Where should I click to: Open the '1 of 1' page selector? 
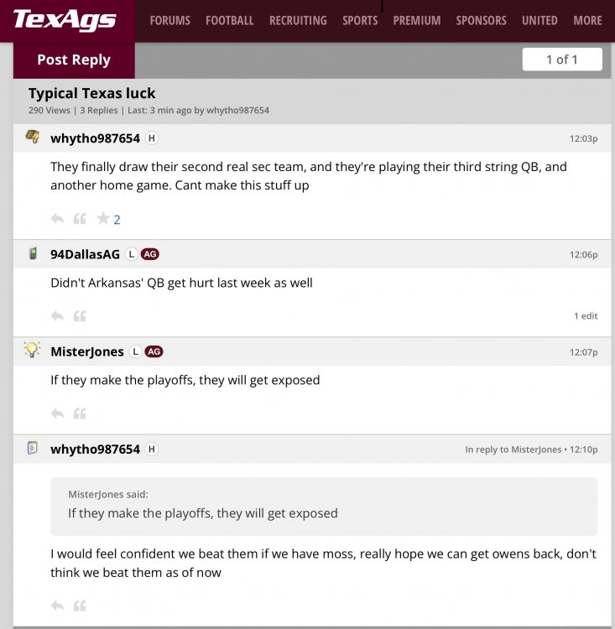tap(561, 60)
